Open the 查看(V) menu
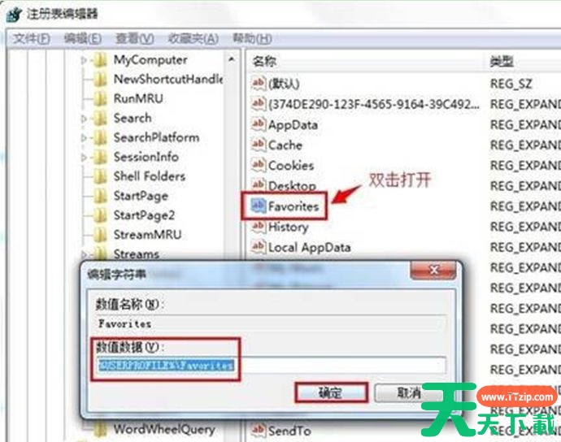 point(134,38)
